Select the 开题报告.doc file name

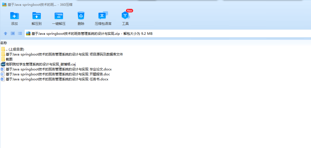pos(58,74)
